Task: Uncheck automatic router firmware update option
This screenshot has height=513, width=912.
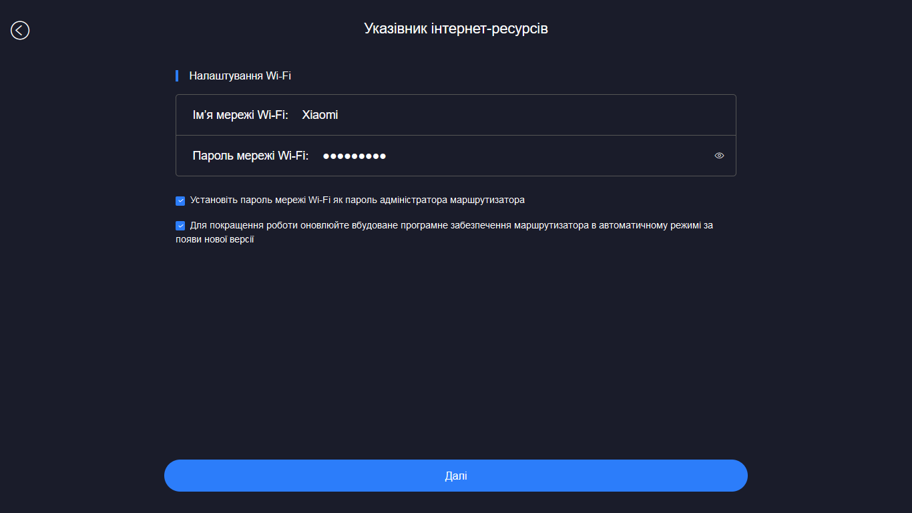Action: click(x=180, y=226)
